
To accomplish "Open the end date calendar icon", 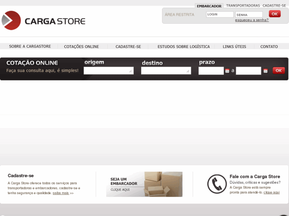I will [266, 71].
